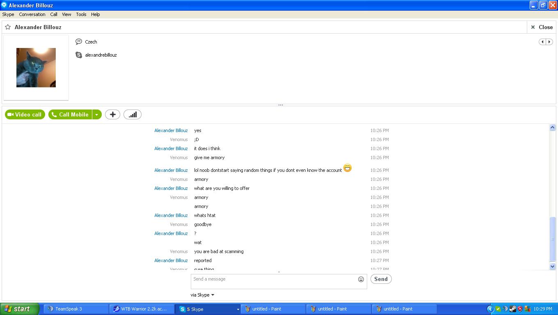This screenshot has height=315, width=558.
Task: Click the Czech language speech-bubble icon
Action: click(x=79, y=42)
